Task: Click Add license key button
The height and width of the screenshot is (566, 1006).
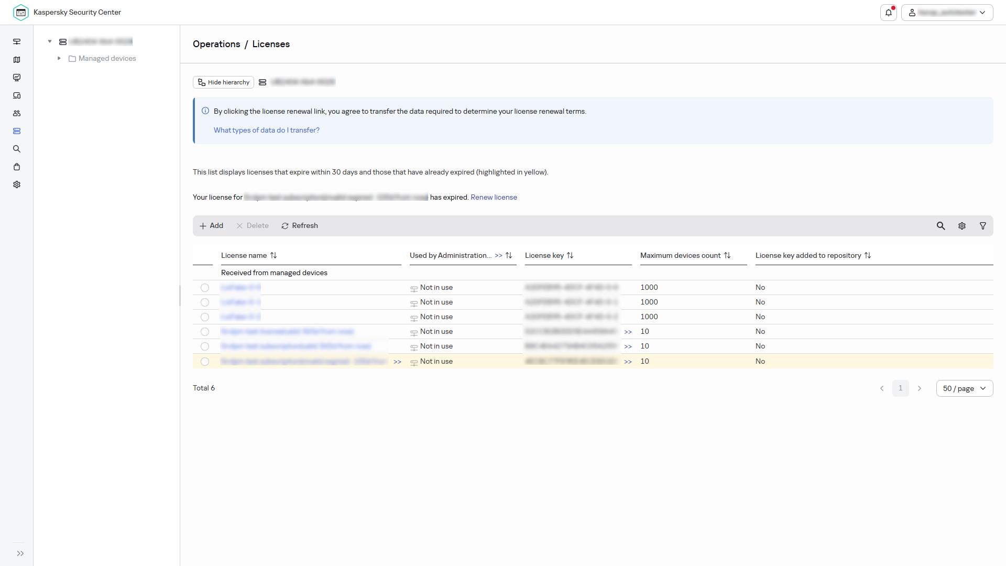Action: (x=211, y=226)
